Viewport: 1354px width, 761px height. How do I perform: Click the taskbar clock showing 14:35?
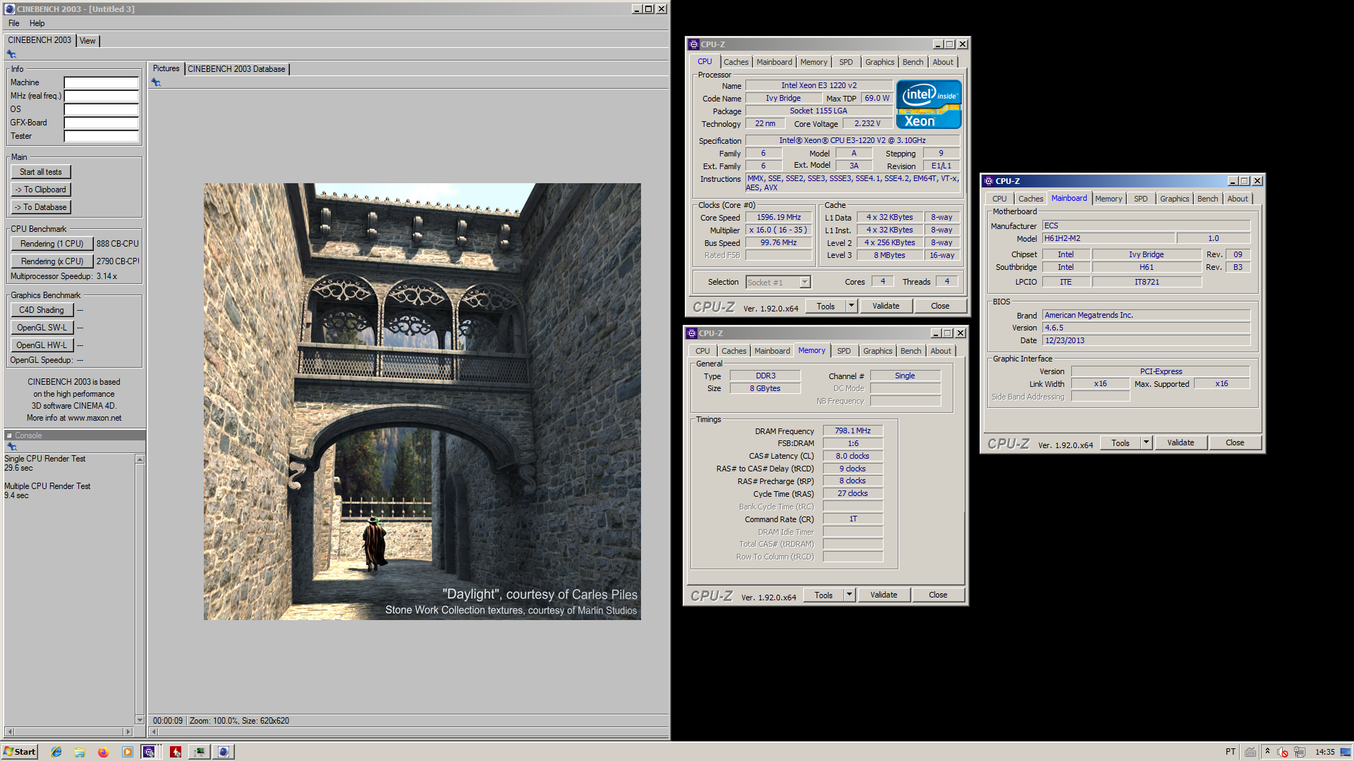click(1324, 752)
